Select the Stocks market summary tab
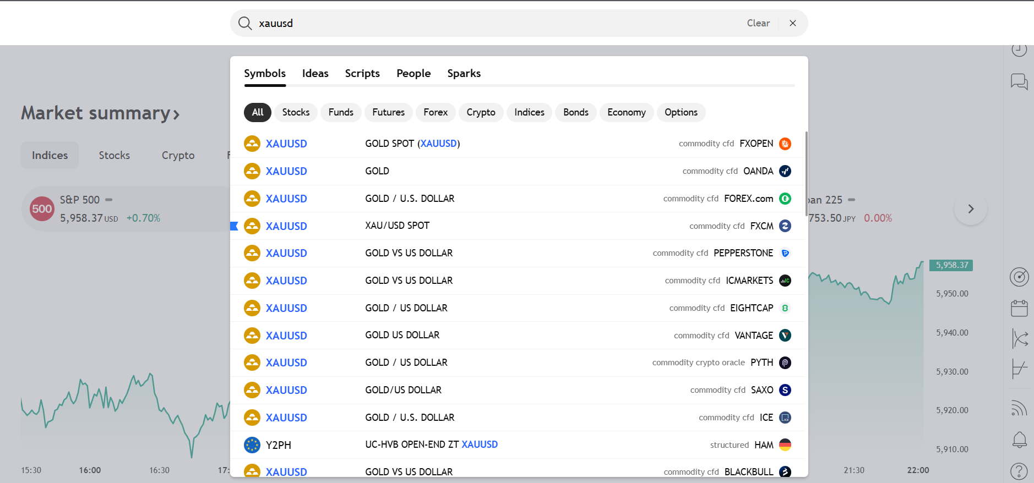 coord(115,155)
